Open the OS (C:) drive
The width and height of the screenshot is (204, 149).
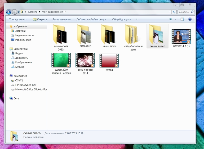[19, 80]
